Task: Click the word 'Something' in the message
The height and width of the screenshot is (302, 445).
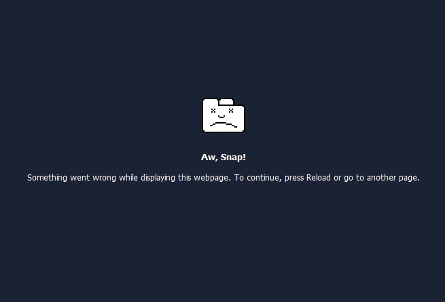Action: (47, 178)
